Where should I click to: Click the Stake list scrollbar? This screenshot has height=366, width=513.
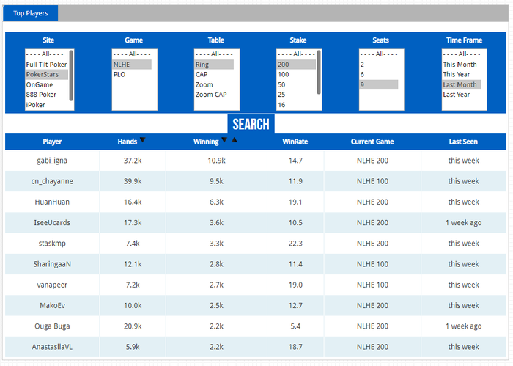[319, 73]
